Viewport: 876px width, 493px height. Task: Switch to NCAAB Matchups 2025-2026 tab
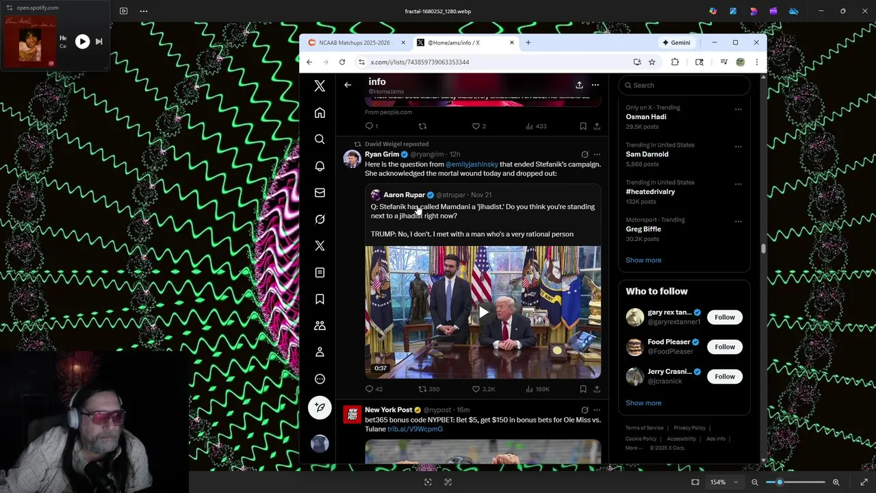click(x=355, y=42)
